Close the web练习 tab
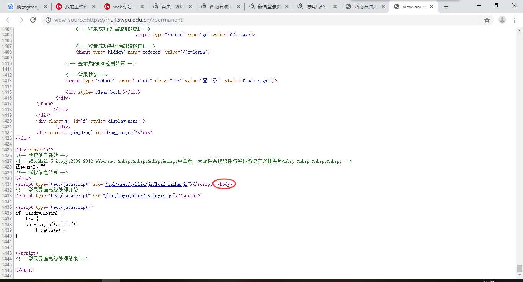Image resolution: width=523 pixels, height=282 pixels. 142,7
